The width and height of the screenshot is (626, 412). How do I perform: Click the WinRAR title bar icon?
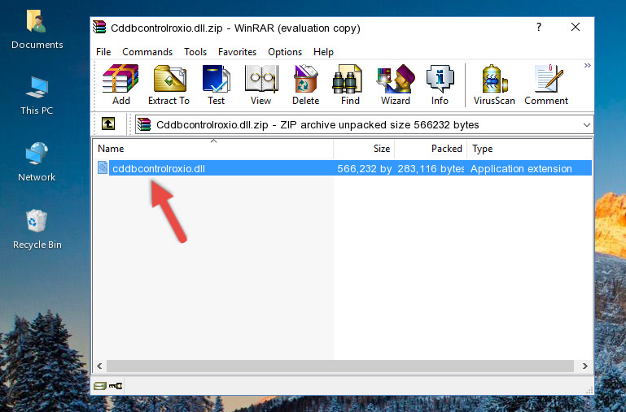coord(99,27)
